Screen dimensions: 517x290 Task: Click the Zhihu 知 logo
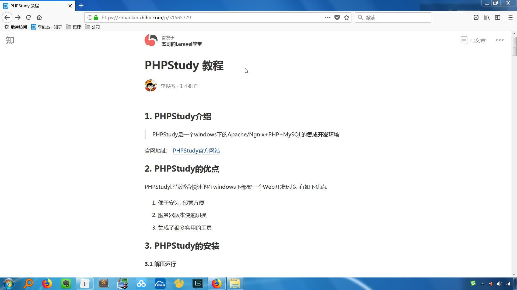(x=10, y=40)
